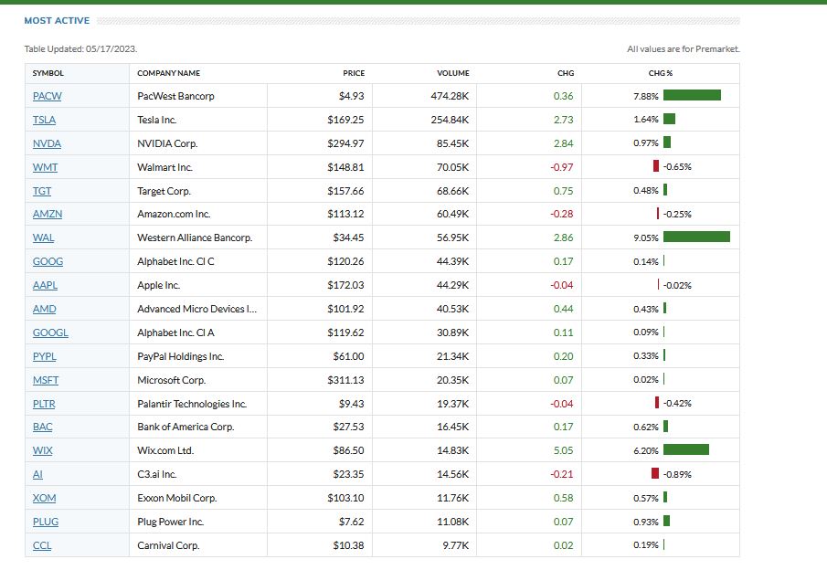Viewport: 827px width, 570px height.
Task: Click the MOST ACTIVE section heading
Action: pos(57,20)
